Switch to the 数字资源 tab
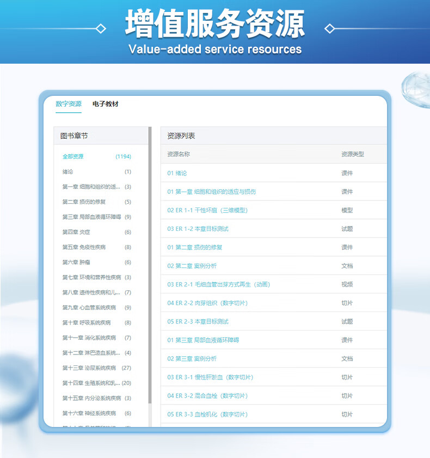The width and height of the screenshot is (430, 458). click(x=69, y=104)
